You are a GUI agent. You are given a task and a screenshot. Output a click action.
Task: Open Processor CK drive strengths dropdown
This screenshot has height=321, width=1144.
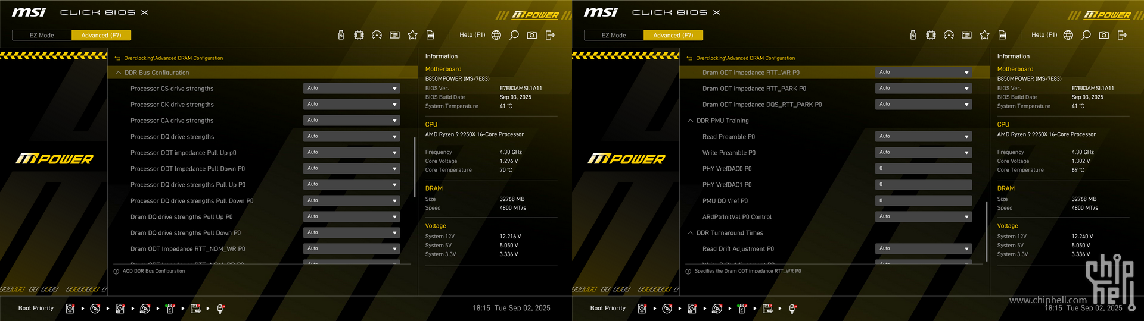pos(352,105)
